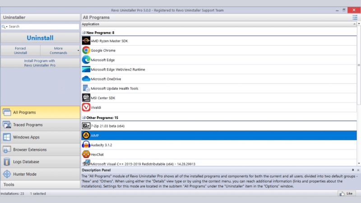This screenshot has width=361, height=203.
Task: Open the hamburger menu in All Programs header
Action: [355, 17]
